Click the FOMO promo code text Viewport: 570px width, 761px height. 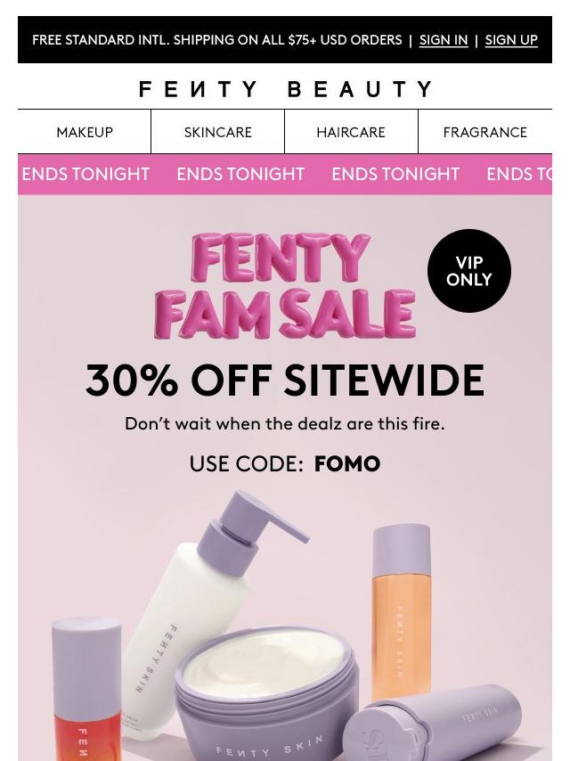347,464
